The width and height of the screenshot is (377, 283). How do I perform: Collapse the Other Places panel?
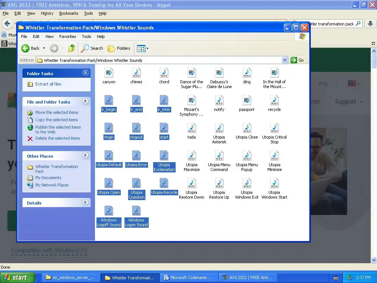pos(85,156)
